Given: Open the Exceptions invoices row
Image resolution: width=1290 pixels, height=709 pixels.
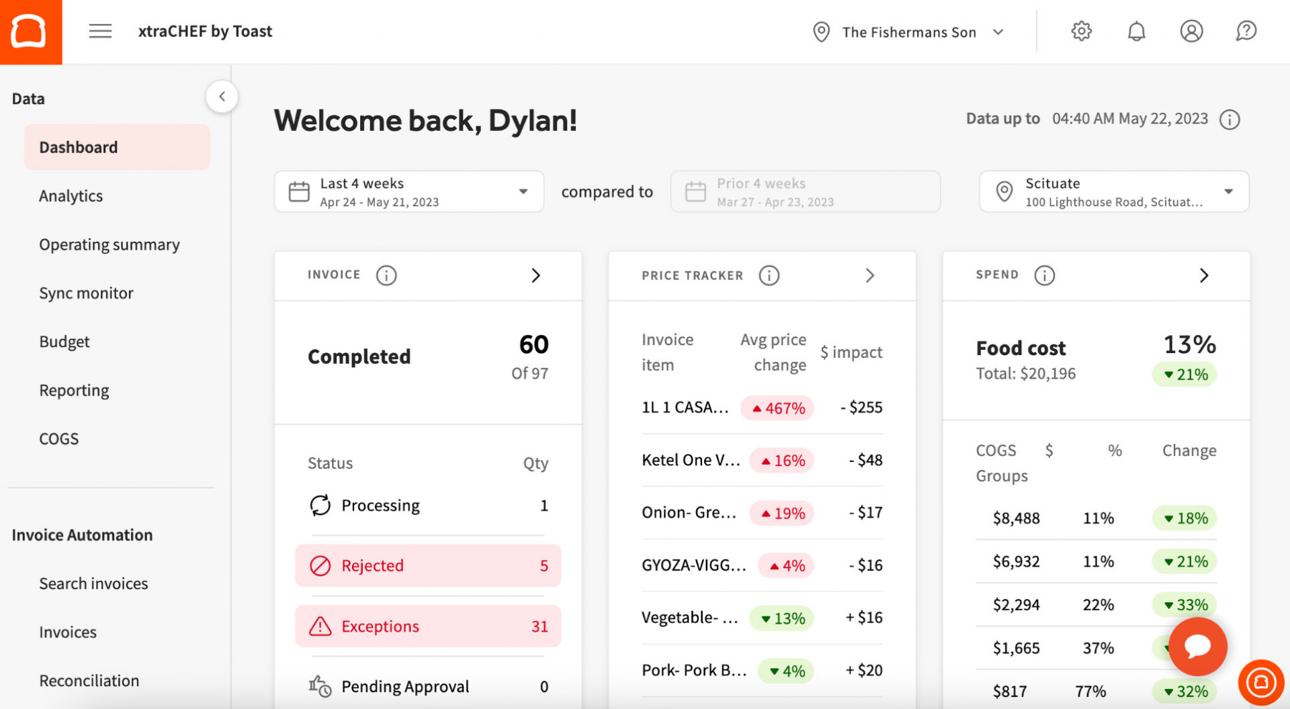Looking at the screenshot, I should click(x=428, y=626).
